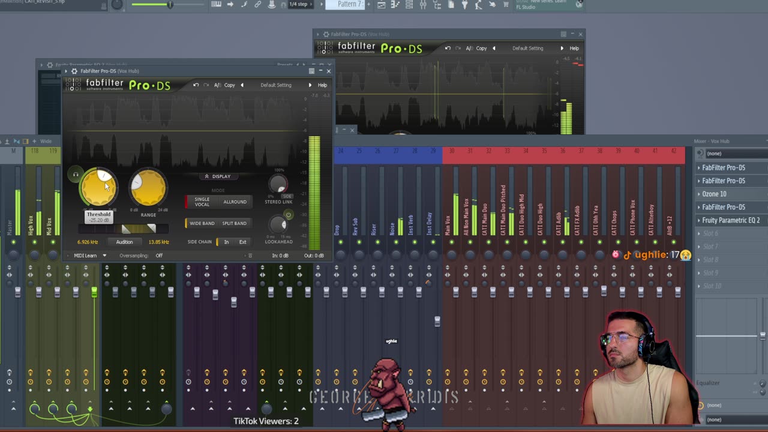The height and width of the screenshot is (432, 768).
Task: Toggle the lookahead power button
Action: click(288, 215)
